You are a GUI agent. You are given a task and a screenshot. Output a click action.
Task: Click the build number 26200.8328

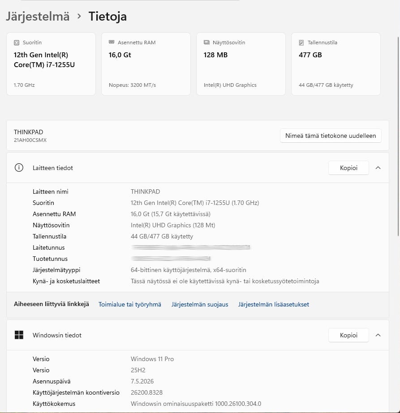click(146, 392)
